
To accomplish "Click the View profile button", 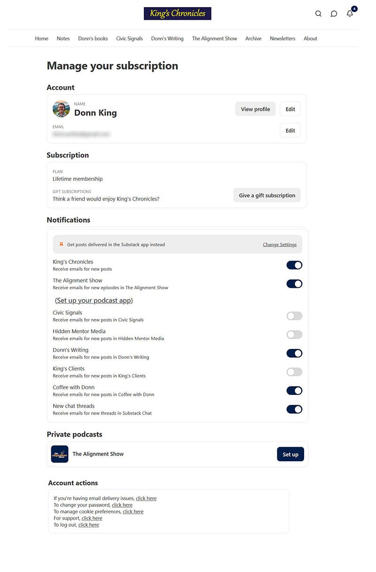I will tap(255, 109).
